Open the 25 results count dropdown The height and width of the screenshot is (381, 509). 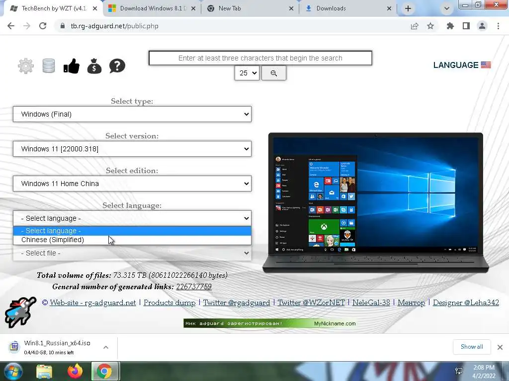tap(247, 73)
